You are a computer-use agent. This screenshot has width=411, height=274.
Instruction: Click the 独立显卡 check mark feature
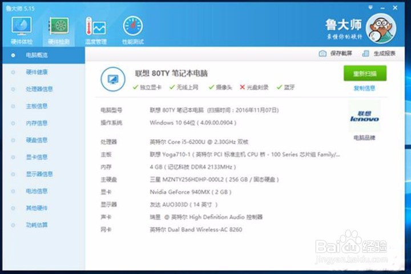147,87
